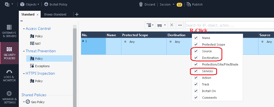Image resolution: width=274 pixels, height=107 pixels.
Task: Switch to the Standard policy tab
Action: [28, 14]
